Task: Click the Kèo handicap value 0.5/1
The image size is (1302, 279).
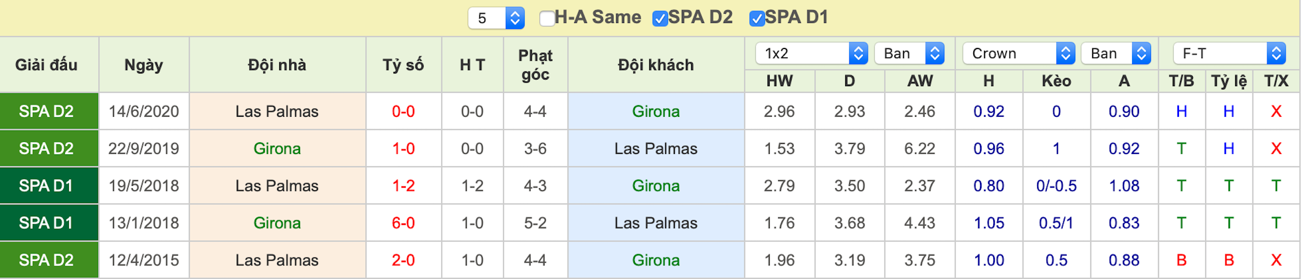Action: (x=1056, y=223)
